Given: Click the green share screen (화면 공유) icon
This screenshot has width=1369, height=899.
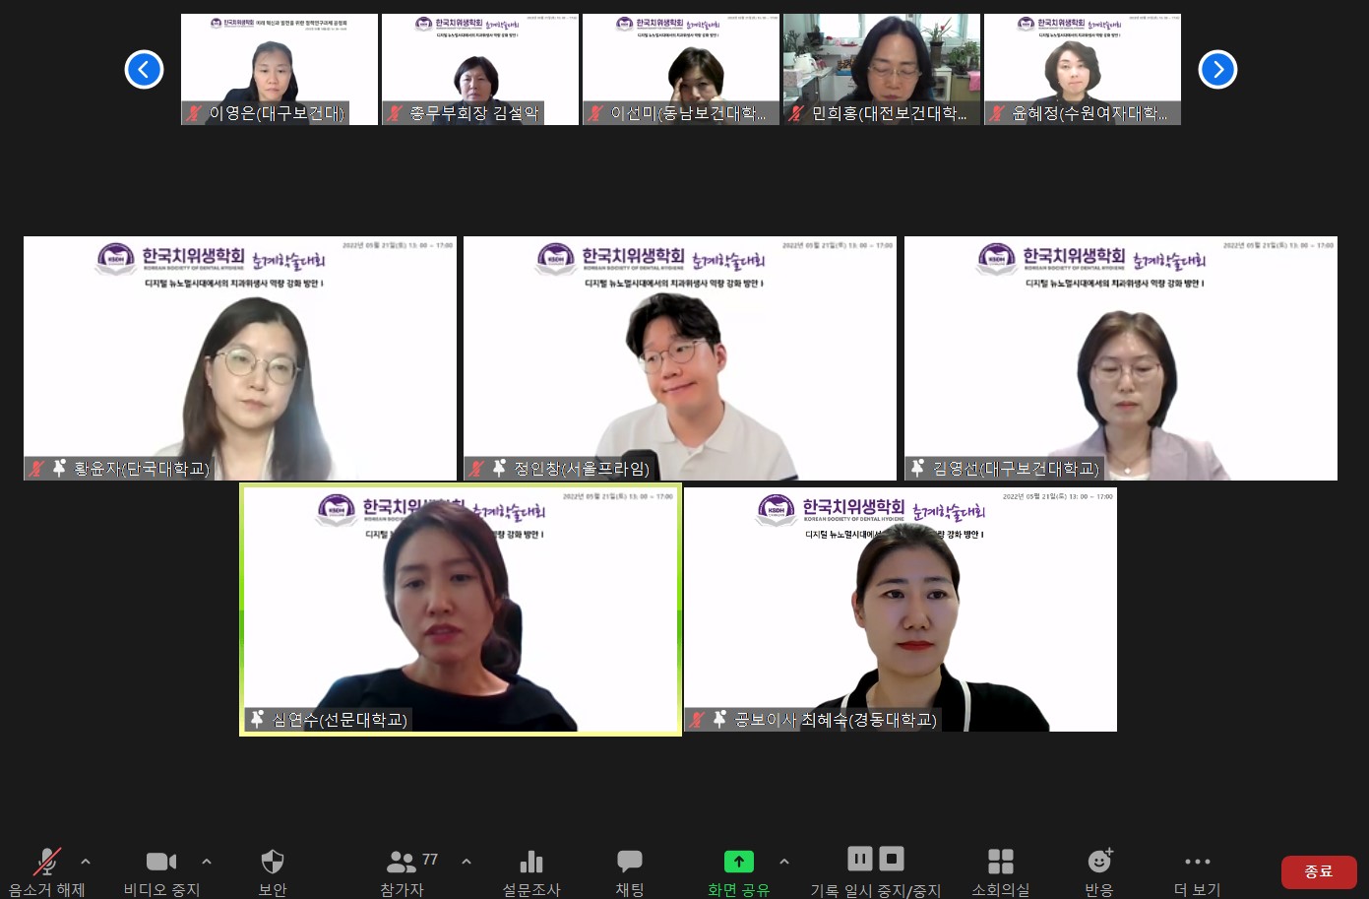Looking at the screenshot, I should 738,863.
